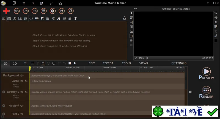220x119 pixels.
Task: Select the camera photos filter icon
Action: pyautogui.click(x=9, y=18)
